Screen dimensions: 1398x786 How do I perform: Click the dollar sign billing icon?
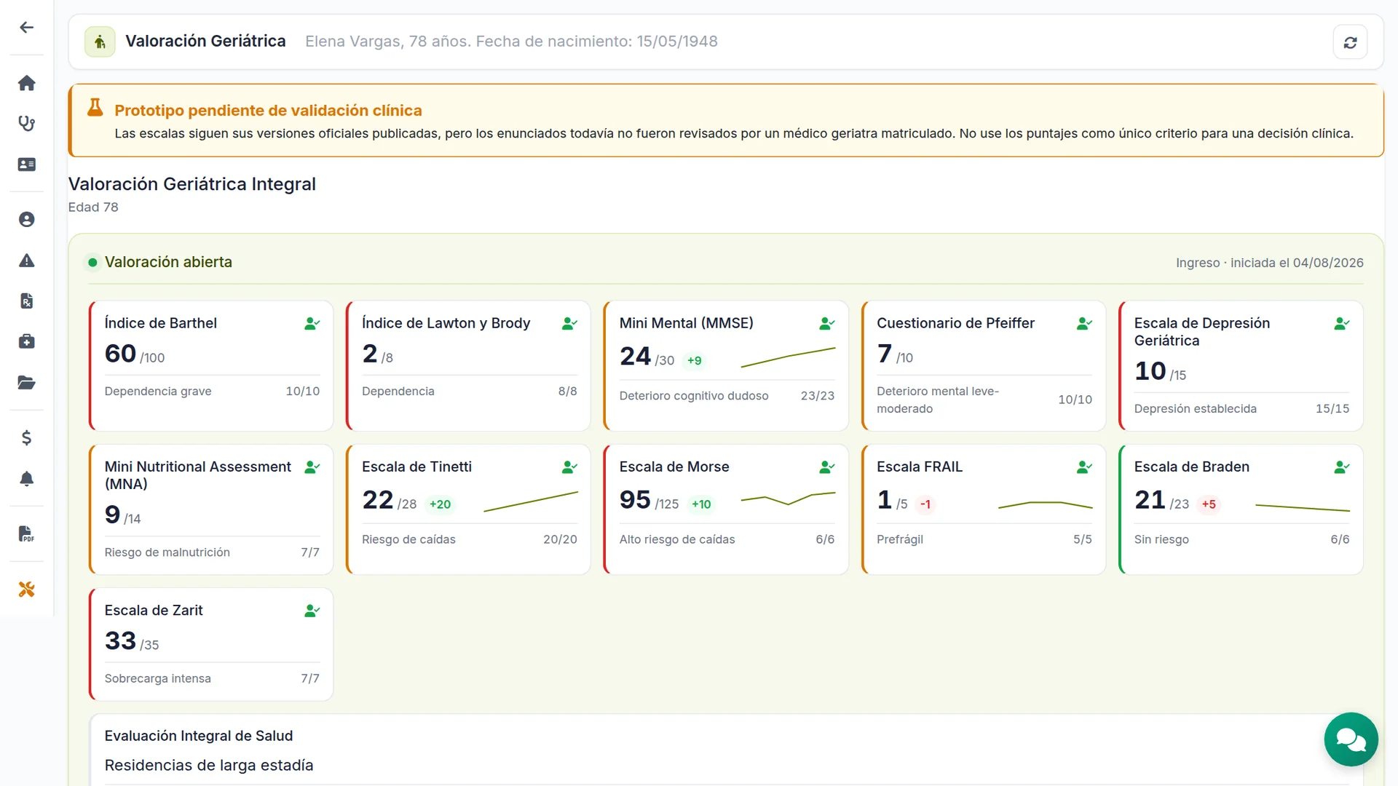coord(26,437)
